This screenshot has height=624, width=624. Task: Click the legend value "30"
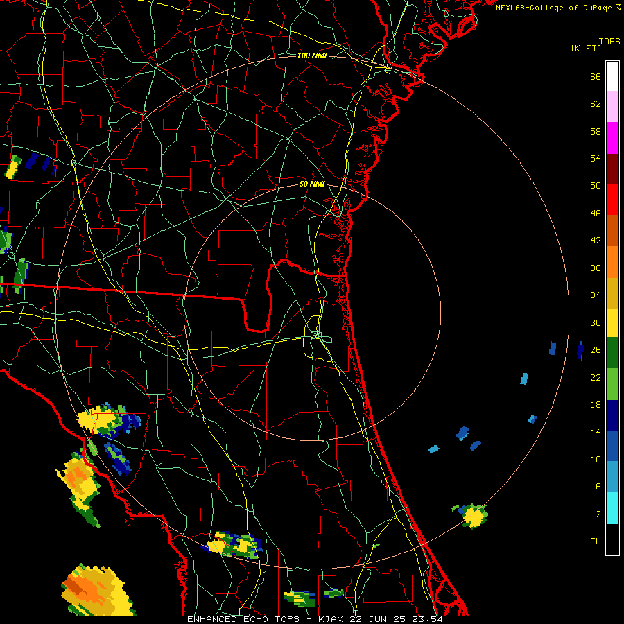coord(596,322)
